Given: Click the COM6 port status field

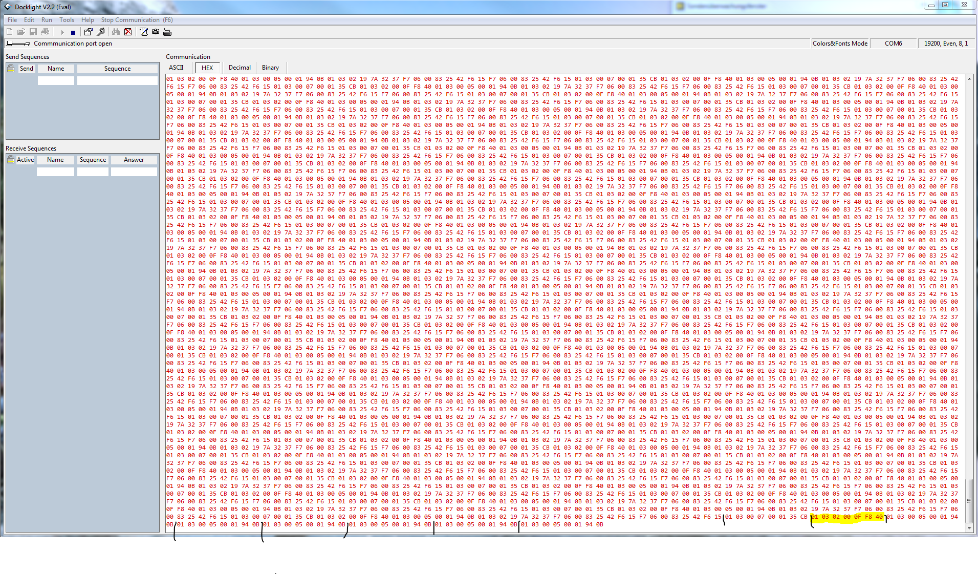Looking at the screenshot, I should click(894, 44).
